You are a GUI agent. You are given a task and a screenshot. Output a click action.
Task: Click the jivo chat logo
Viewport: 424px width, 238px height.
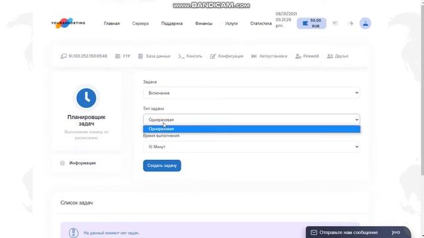(x=396, y=232)
